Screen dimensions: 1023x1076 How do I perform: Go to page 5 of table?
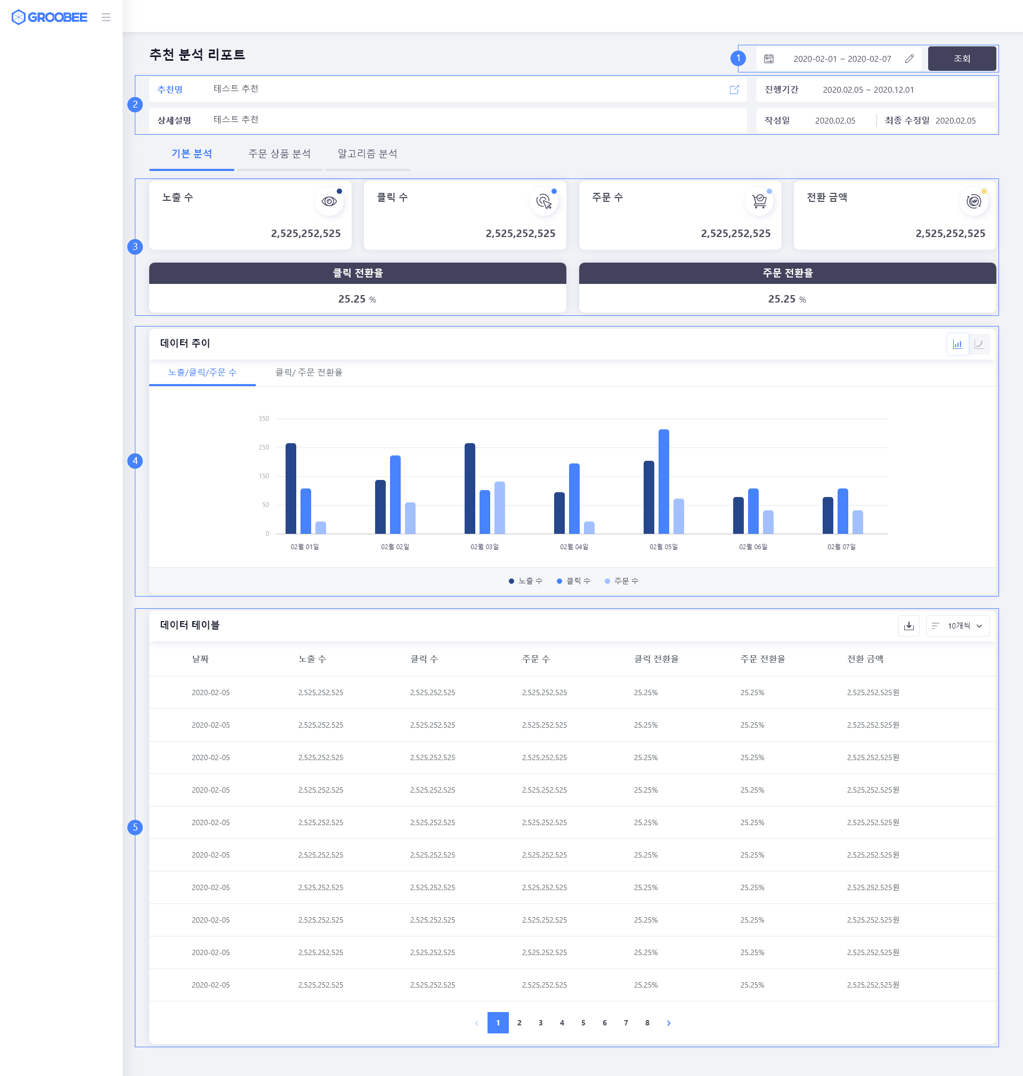[x=583, y=1023]
